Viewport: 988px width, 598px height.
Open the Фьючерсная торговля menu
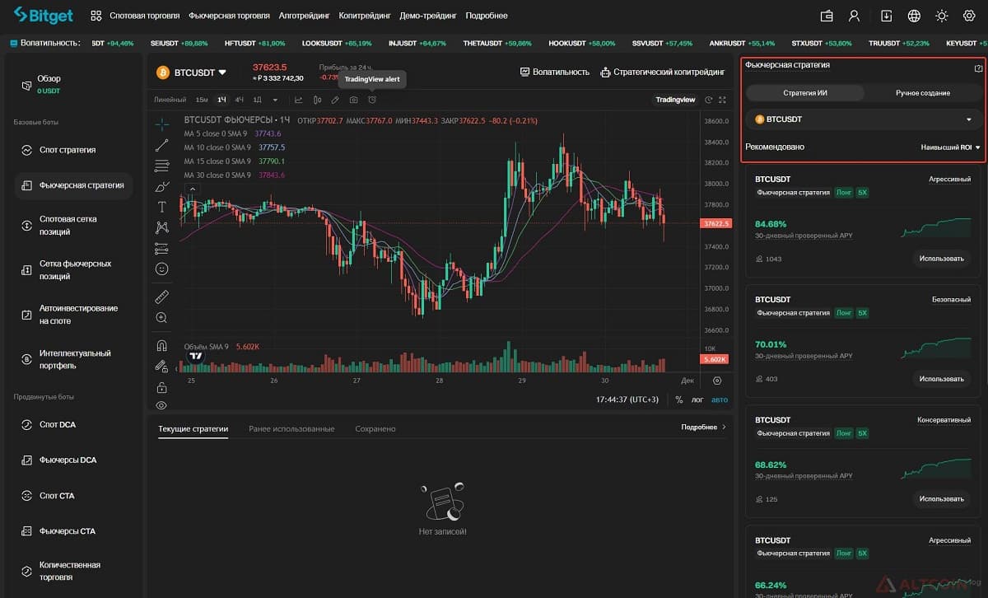pos(229,16)
